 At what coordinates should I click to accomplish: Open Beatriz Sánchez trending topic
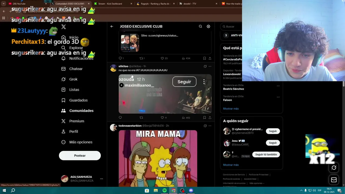point(233,89)
